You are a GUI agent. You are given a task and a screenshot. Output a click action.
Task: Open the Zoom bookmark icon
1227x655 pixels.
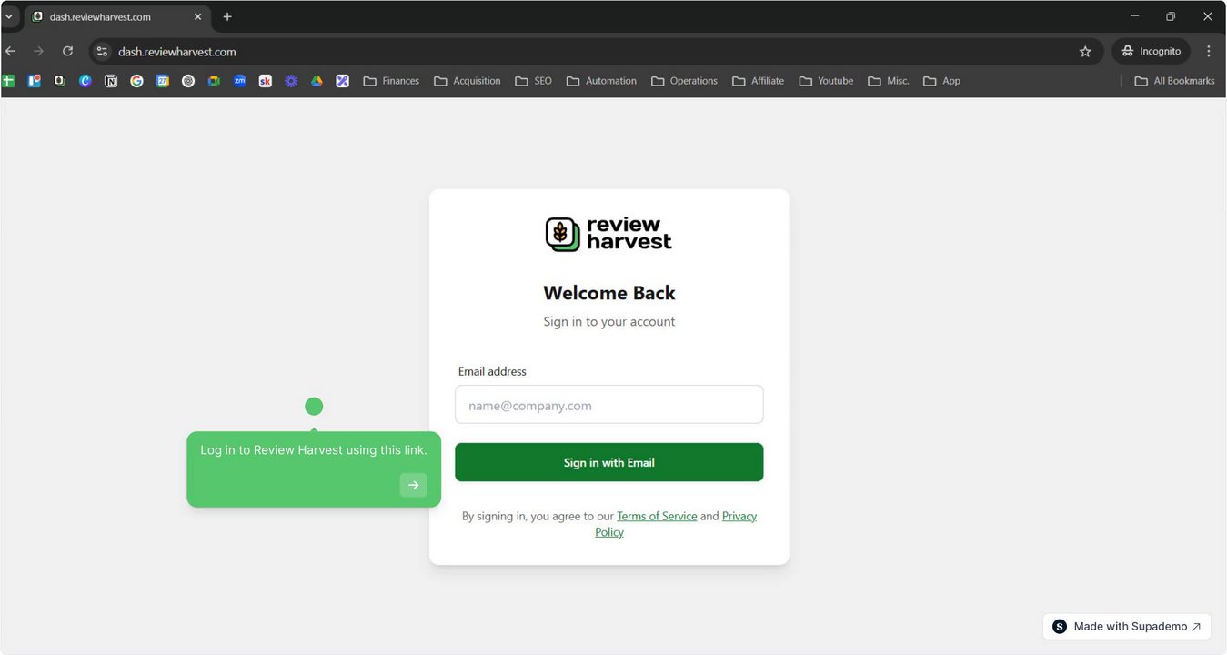[239, 81]
